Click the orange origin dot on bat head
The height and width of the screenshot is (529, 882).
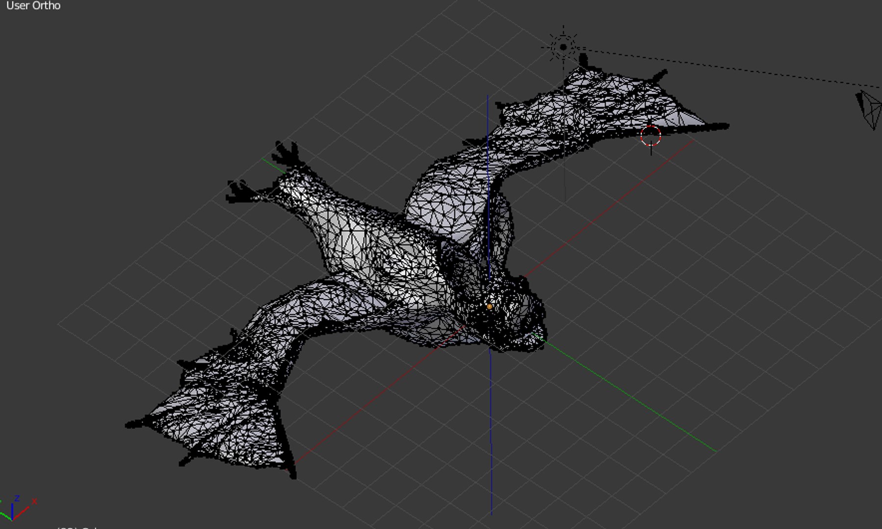[489, 307]
